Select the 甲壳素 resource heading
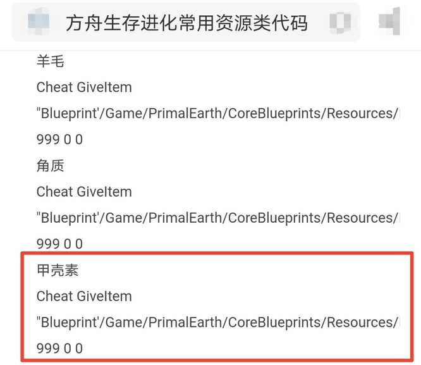This screenshot has height=365, width=421. 58,270
